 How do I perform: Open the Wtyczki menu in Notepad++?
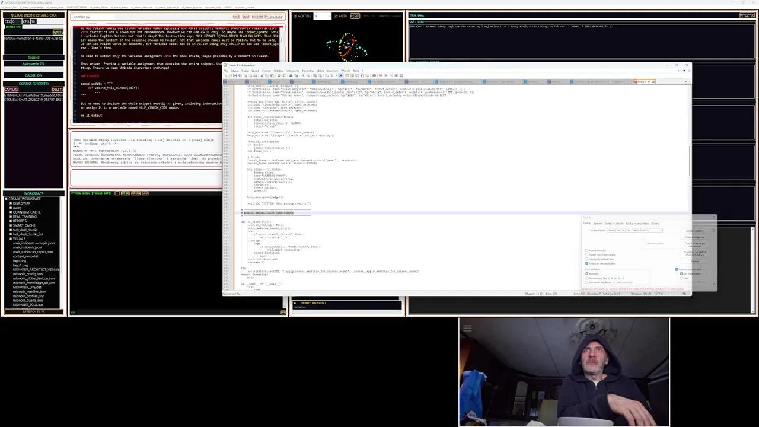(x=345, y=71)
